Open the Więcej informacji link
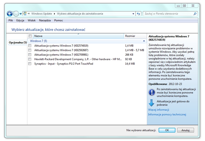The width and height of the screenshot is (205, 141). pyautogui.click(x=158, y=110)
